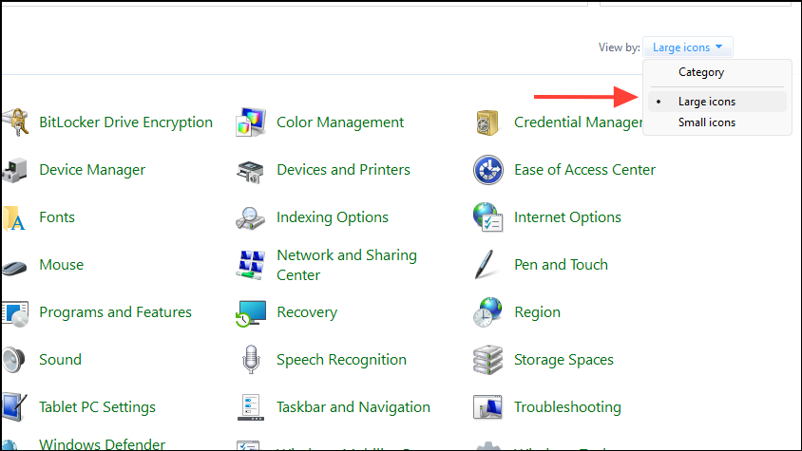Viewport: 802px width, 451px height.
Task: Open the Ease of Access Center link
Action: click(584, 170)
